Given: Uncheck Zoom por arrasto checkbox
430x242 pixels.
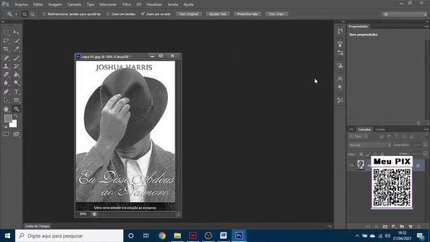Looking at the screenshot, I should (142, 14).
